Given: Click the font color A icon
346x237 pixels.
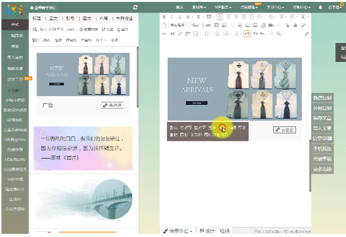Looking at the screenshot, I should (188, 17).
